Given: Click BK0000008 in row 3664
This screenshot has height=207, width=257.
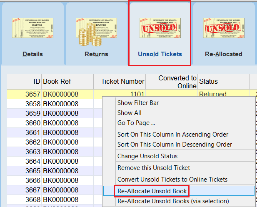Looking at the screenshot, I should [x=61, y=161].
